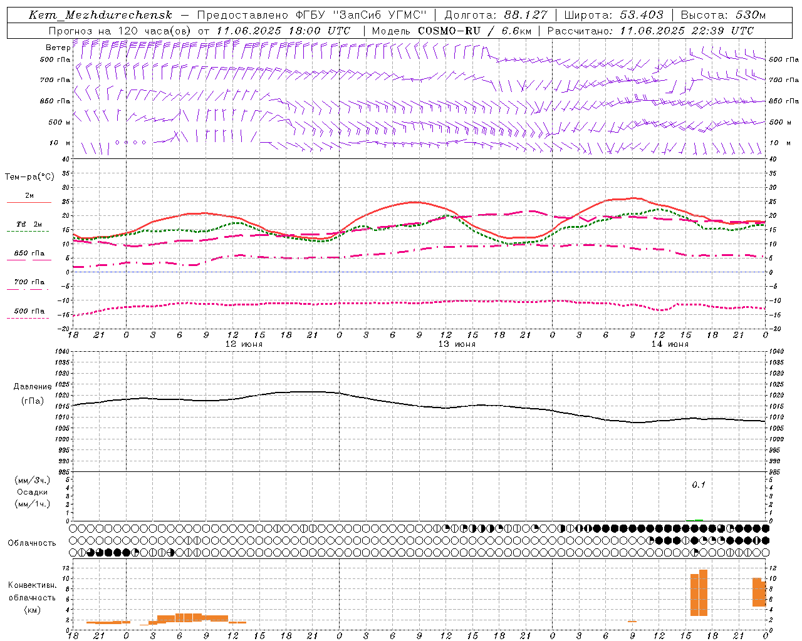This screenshot has width=802, height=641.
Task: Click the 0.1 precipitation value
Action: 699,485
